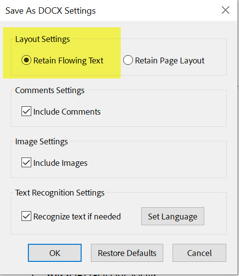The image size is (239, 276).
Task: Uncheck the Include Comments checkbox
Action: 26,111
